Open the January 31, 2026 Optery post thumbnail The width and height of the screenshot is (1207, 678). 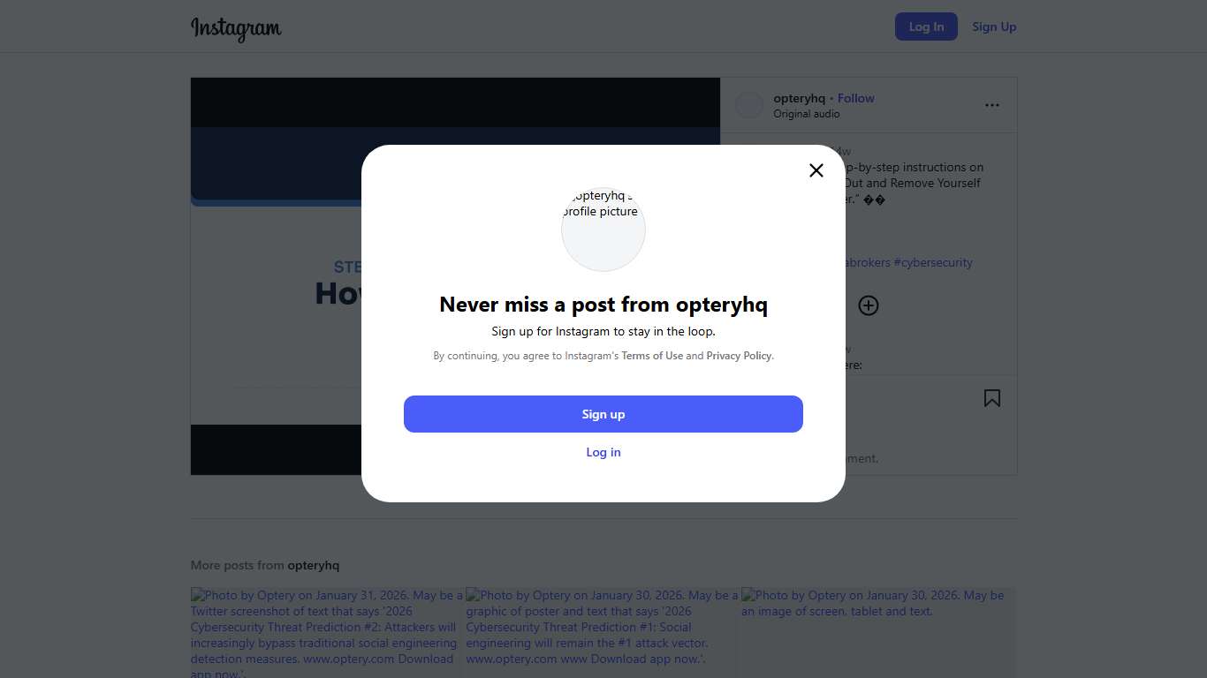click(x=327, y=632)
